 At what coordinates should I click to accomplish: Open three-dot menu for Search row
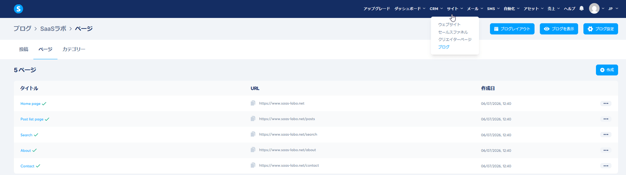click(606, 134)
